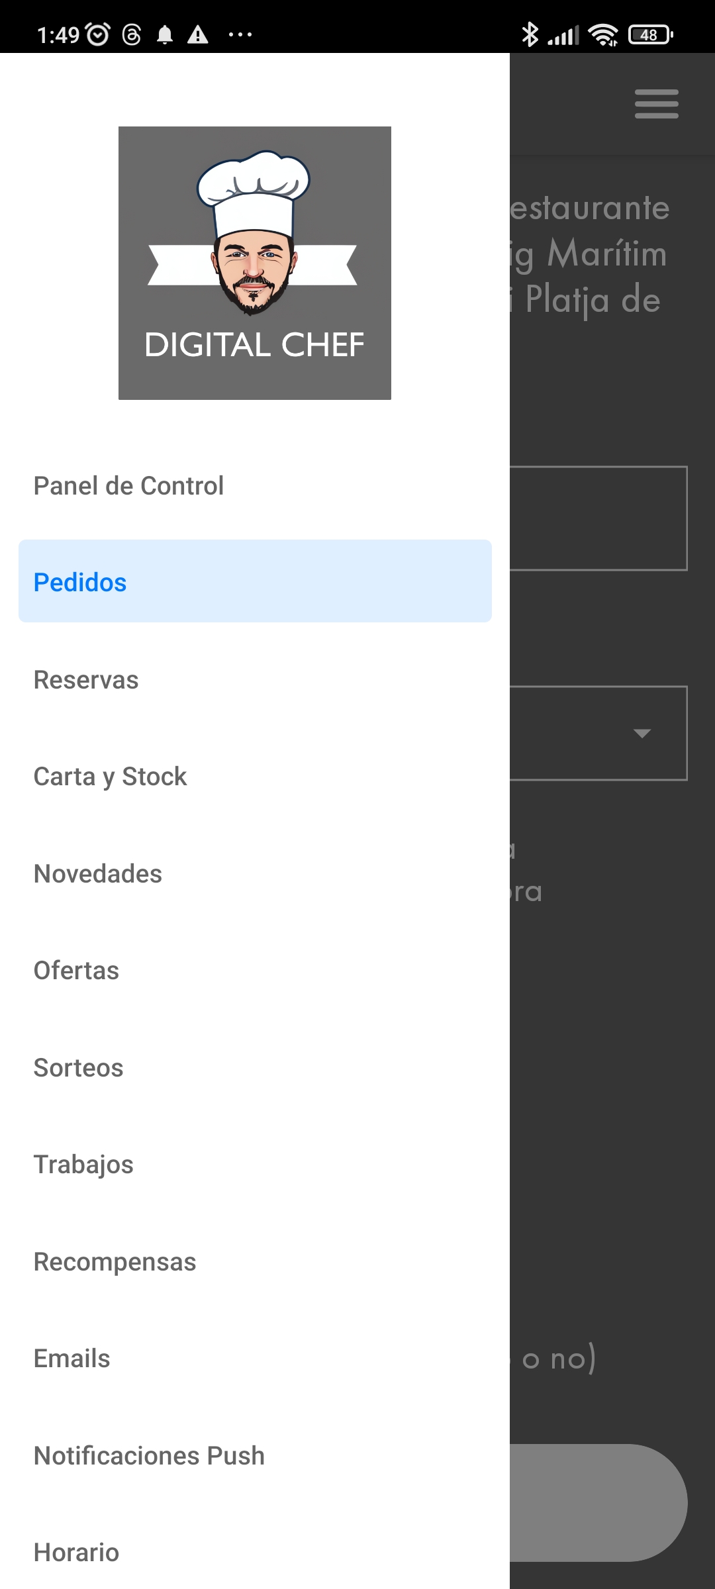Open Panel de Control menu item
Image resolution: width=715 pixels, height=1589 pixels.
click(129, 486)
